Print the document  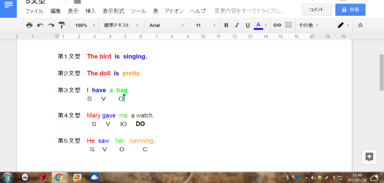tap(29, 25)
